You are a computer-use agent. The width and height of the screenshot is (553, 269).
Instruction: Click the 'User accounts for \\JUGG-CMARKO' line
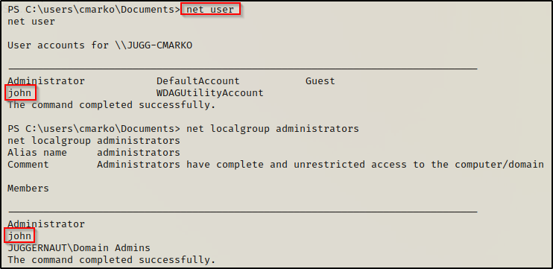coord(100,45)
